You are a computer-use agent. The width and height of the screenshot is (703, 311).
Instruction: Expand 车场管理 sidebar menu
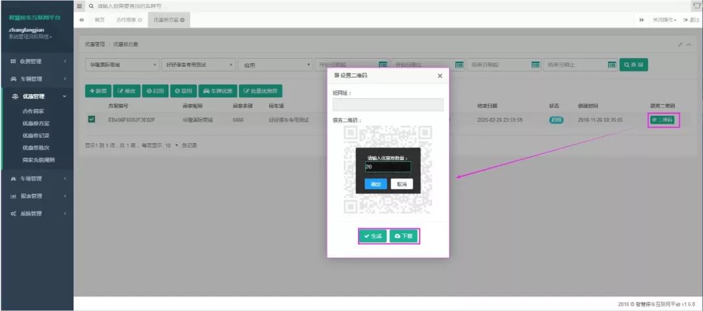click(36, 178)
